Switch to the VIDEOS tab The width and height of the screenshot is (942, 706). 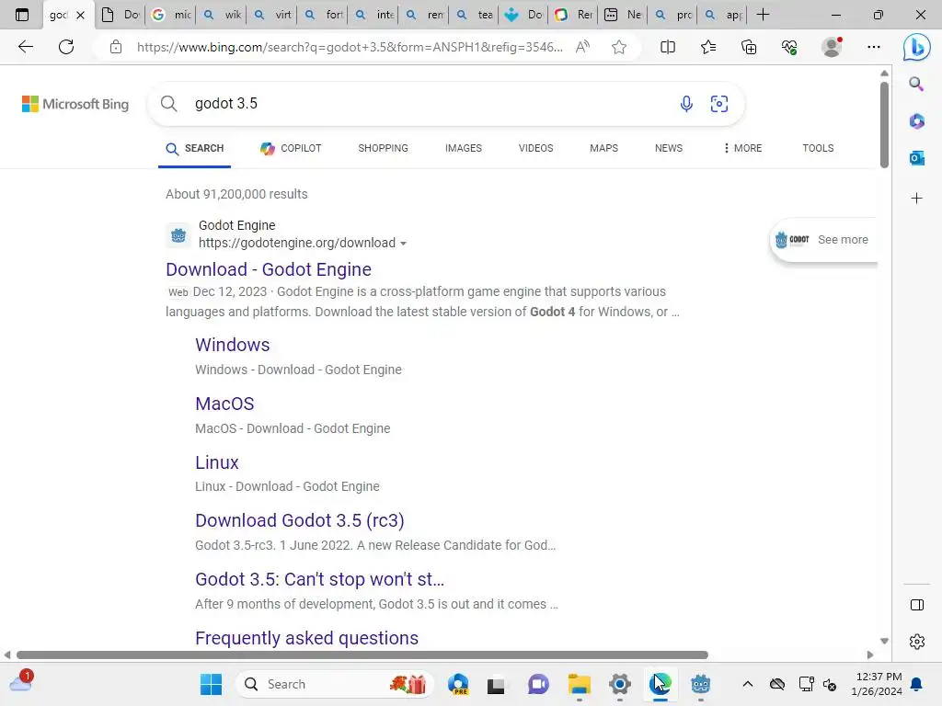(536, 148)
